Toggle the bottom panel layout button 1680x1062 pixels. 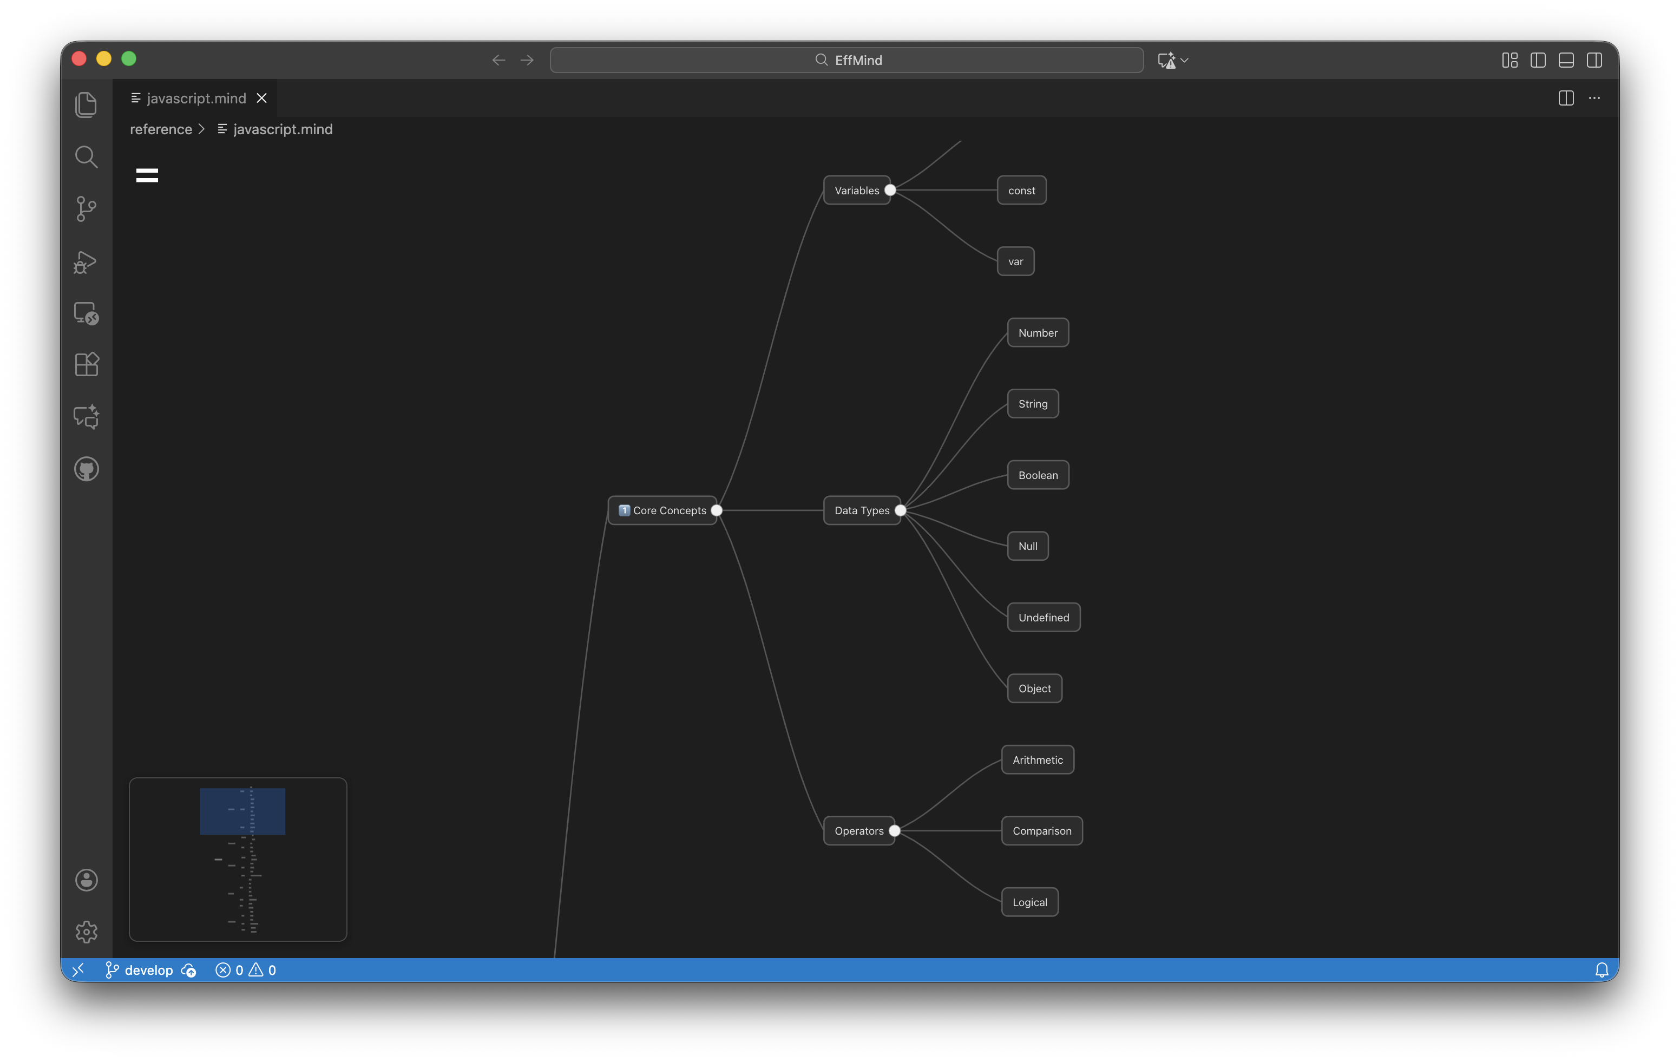pyautogui.click(x=1566, y=60)
